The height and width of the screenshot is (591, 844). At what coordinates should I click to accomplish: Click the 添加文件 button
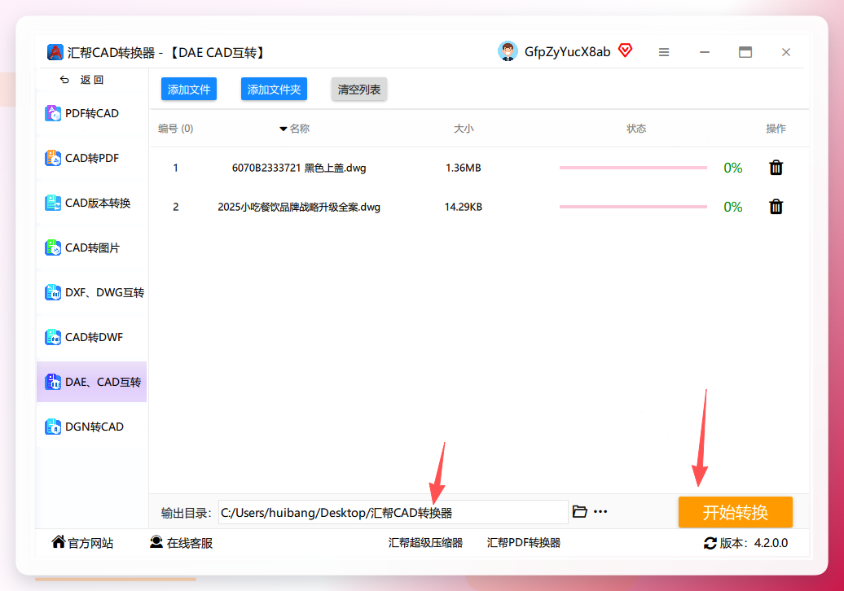click(x=189, y=90)
